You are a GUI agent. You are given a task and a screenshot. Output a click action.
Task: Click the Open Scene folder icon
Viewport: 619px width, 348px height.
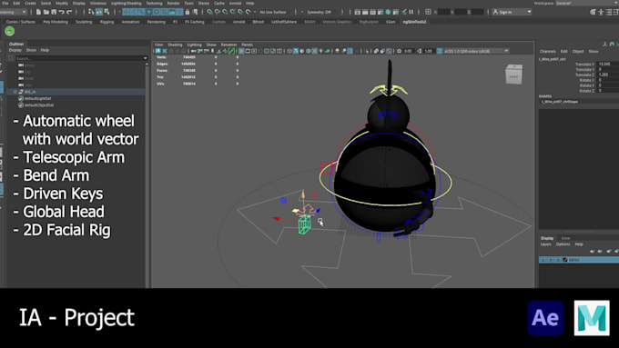46,12
